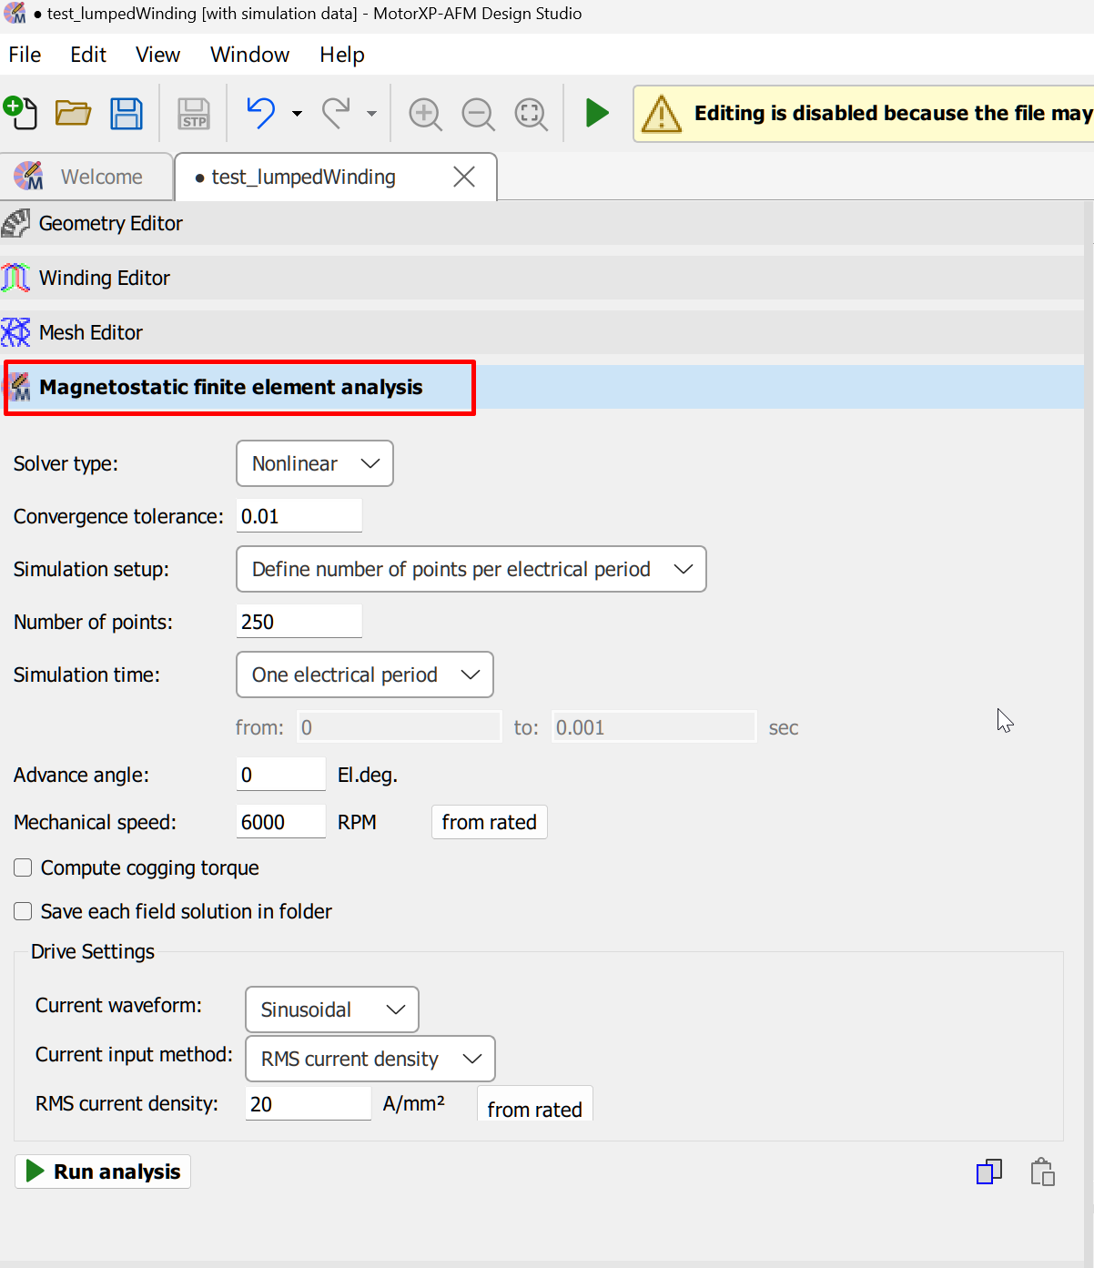Image resolution: width=1094 pixels, height=1268 pixels.
Task: Click the Number of points input field
Action: coord(299,622)
